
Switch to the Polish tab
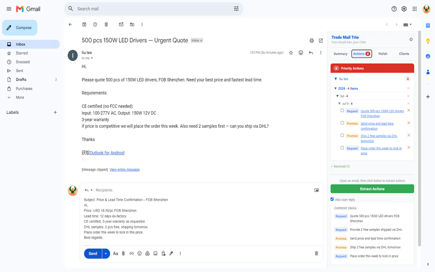pos(383,54)
